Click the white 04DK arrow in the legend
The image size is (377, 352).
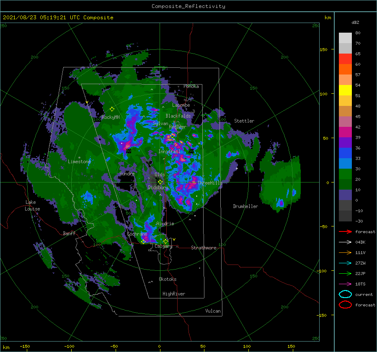(345, 242)
